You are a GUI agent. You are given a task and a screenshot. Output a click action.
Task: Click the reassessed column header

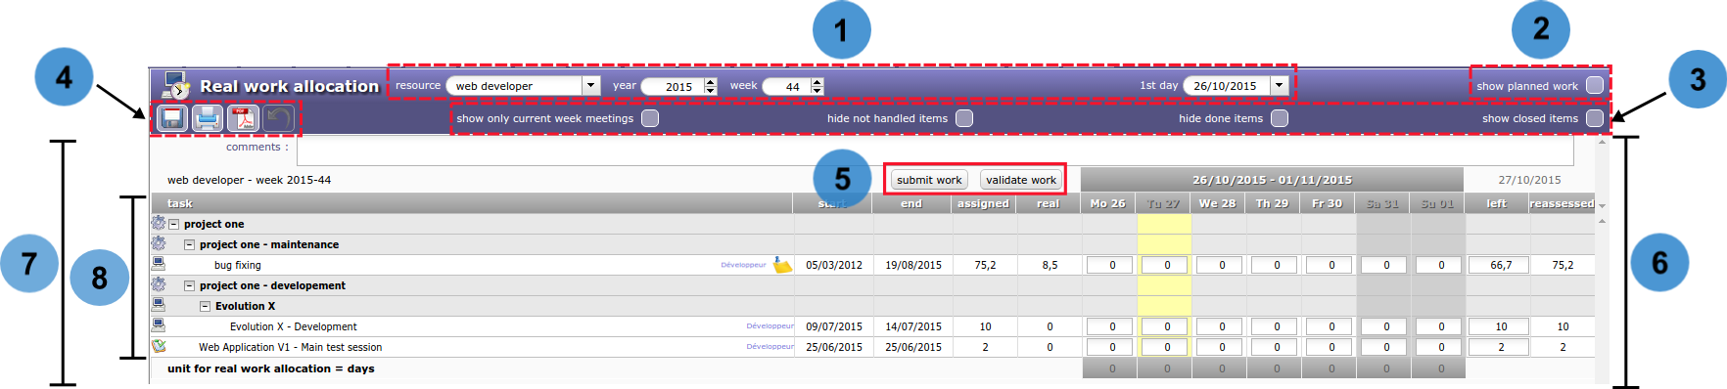pos(1563,203)
